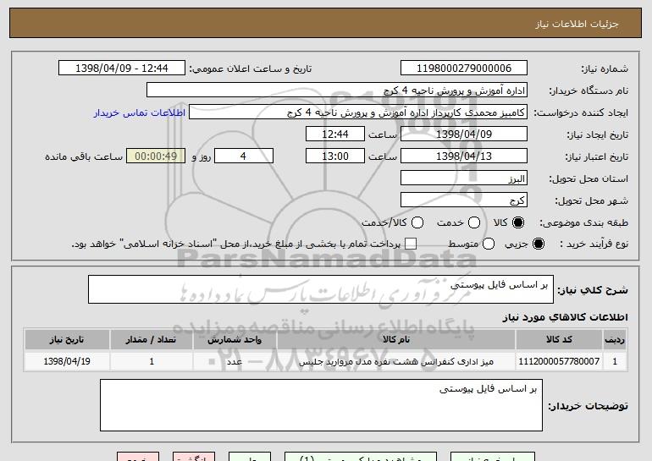Viewport: 652px width, 461px height.
Task: Click the شرح کلی نیاز text area
Action: click(x=321, y=289)
